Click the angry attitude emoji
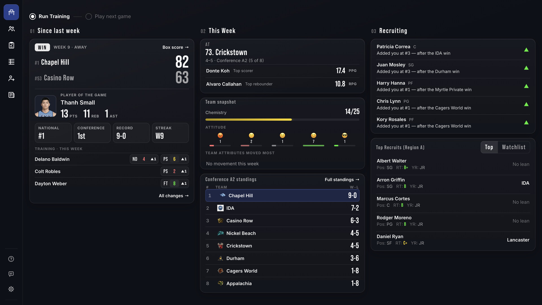This screenshot has width=542, height=305. click(220, 136)
